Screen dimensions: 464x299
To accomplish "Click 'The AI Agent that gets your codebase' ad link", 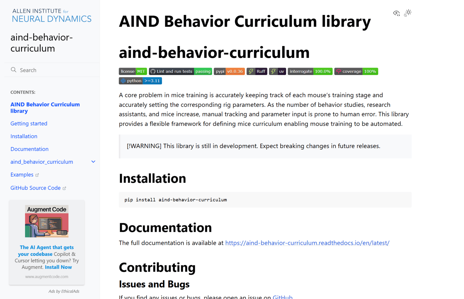I will 46,251.
